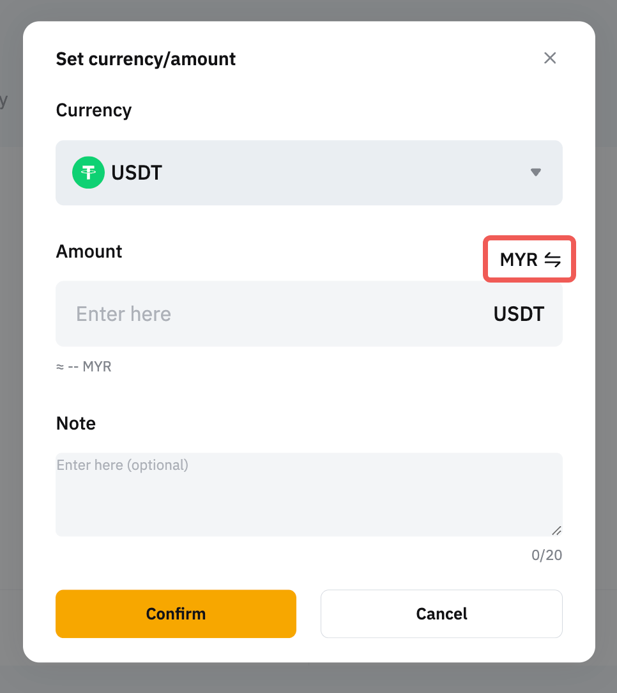Viewport: 617px width, 693px height.
Task: Click into the optional Note text area
Action: pos(308,494)
